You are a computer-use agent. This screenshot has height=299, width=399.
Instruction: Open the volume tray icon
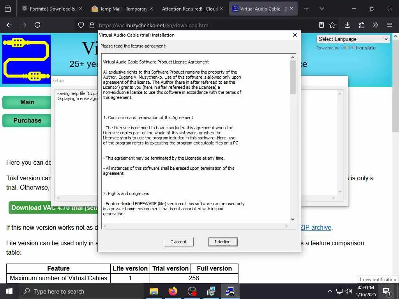349,291
